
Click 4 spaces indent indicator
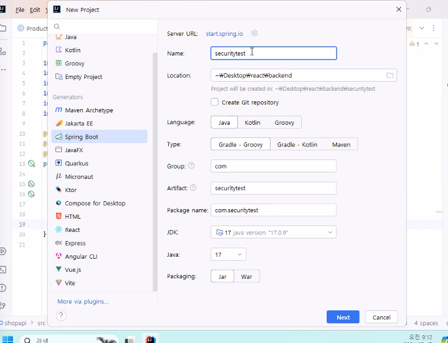426,323
